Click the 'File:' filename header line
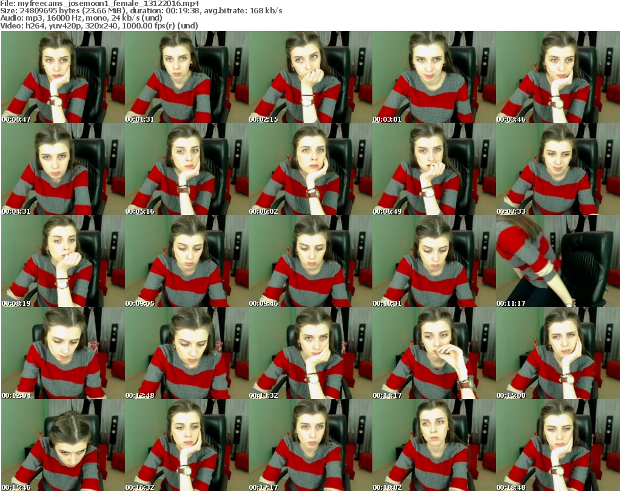Viewport: 621px width, 491px height. pyautogui.click(x=100, y=4)
